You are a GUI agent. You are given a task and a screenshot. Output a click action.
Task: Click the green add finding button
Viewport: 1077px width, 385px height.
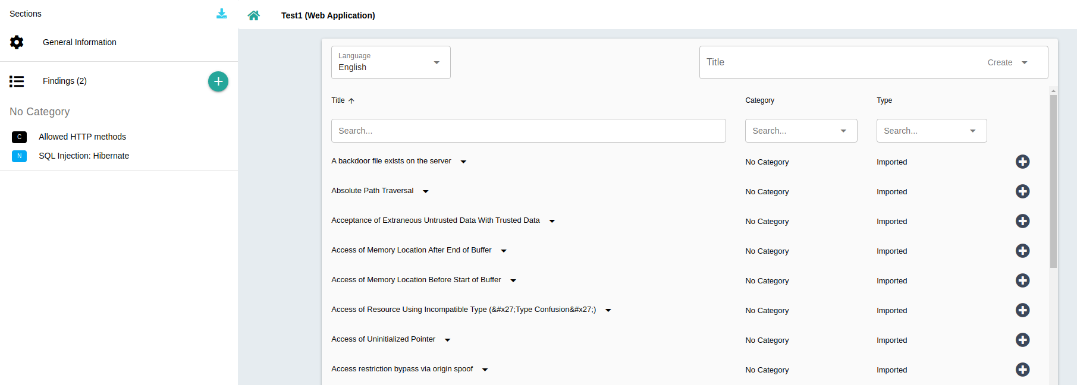218,81
